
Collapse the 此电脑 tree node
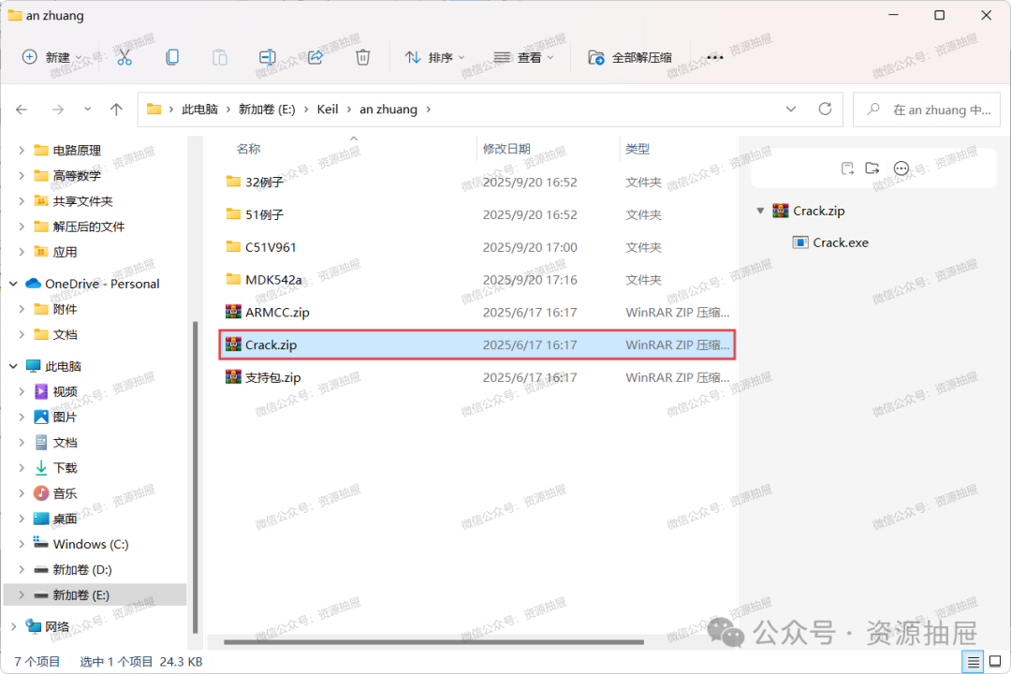tap(13, 366)
